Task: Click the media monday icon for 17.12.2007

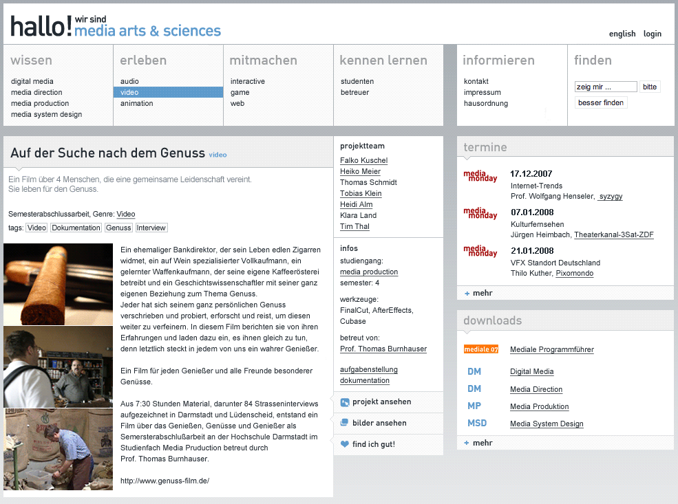Action: 480,176
